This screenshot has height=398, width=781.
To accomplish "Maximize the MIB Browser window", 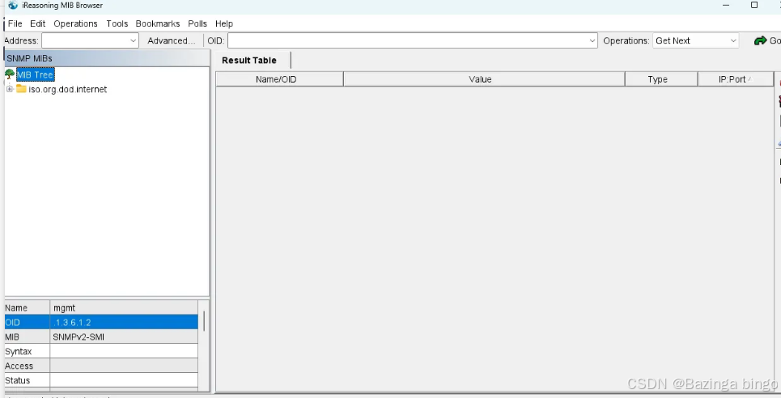I will point(754,5).
